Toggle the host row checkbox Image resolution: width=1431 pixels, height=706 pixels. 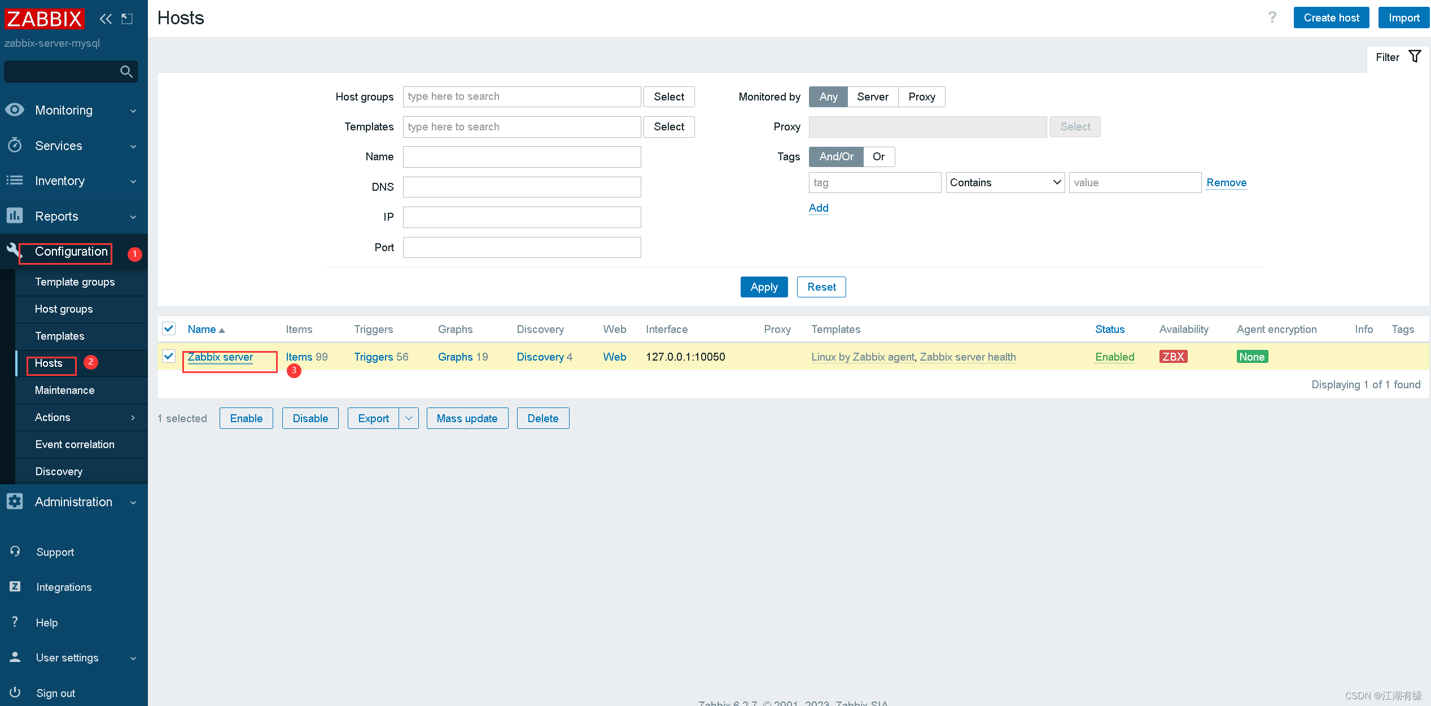169,357
